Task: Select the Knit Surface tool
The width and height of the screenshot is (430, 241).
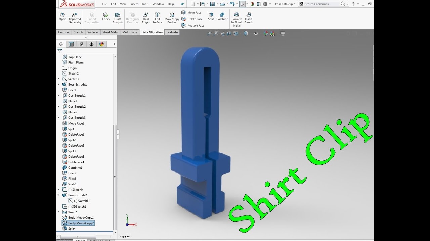Action: [157, 18]
